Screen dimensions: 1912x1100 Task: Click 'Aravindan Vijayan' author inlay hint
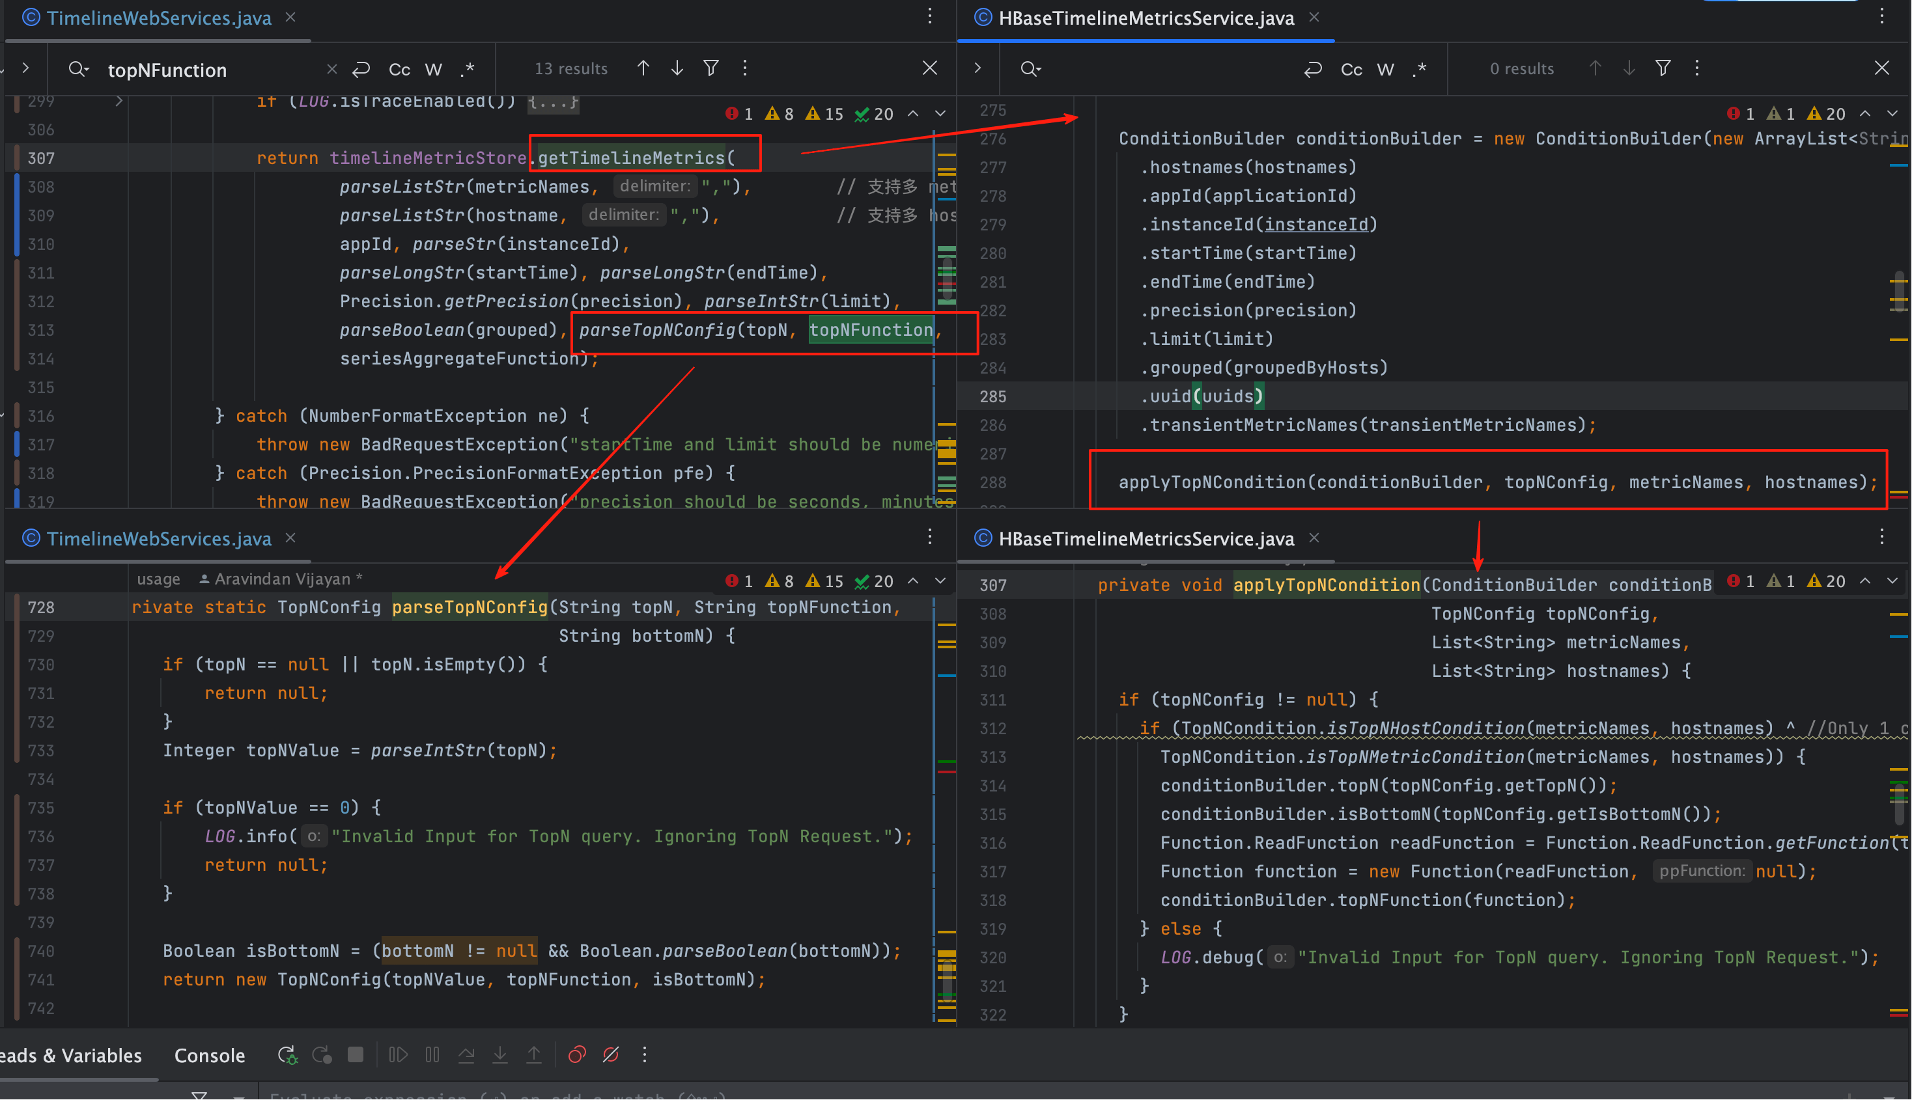pos(282,579)
